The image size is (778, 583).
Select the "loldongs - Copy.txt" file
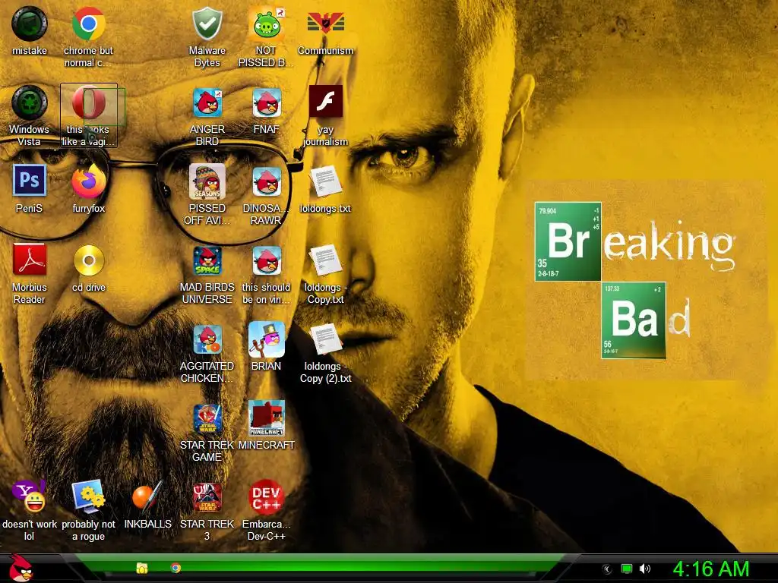coord(325,260)
